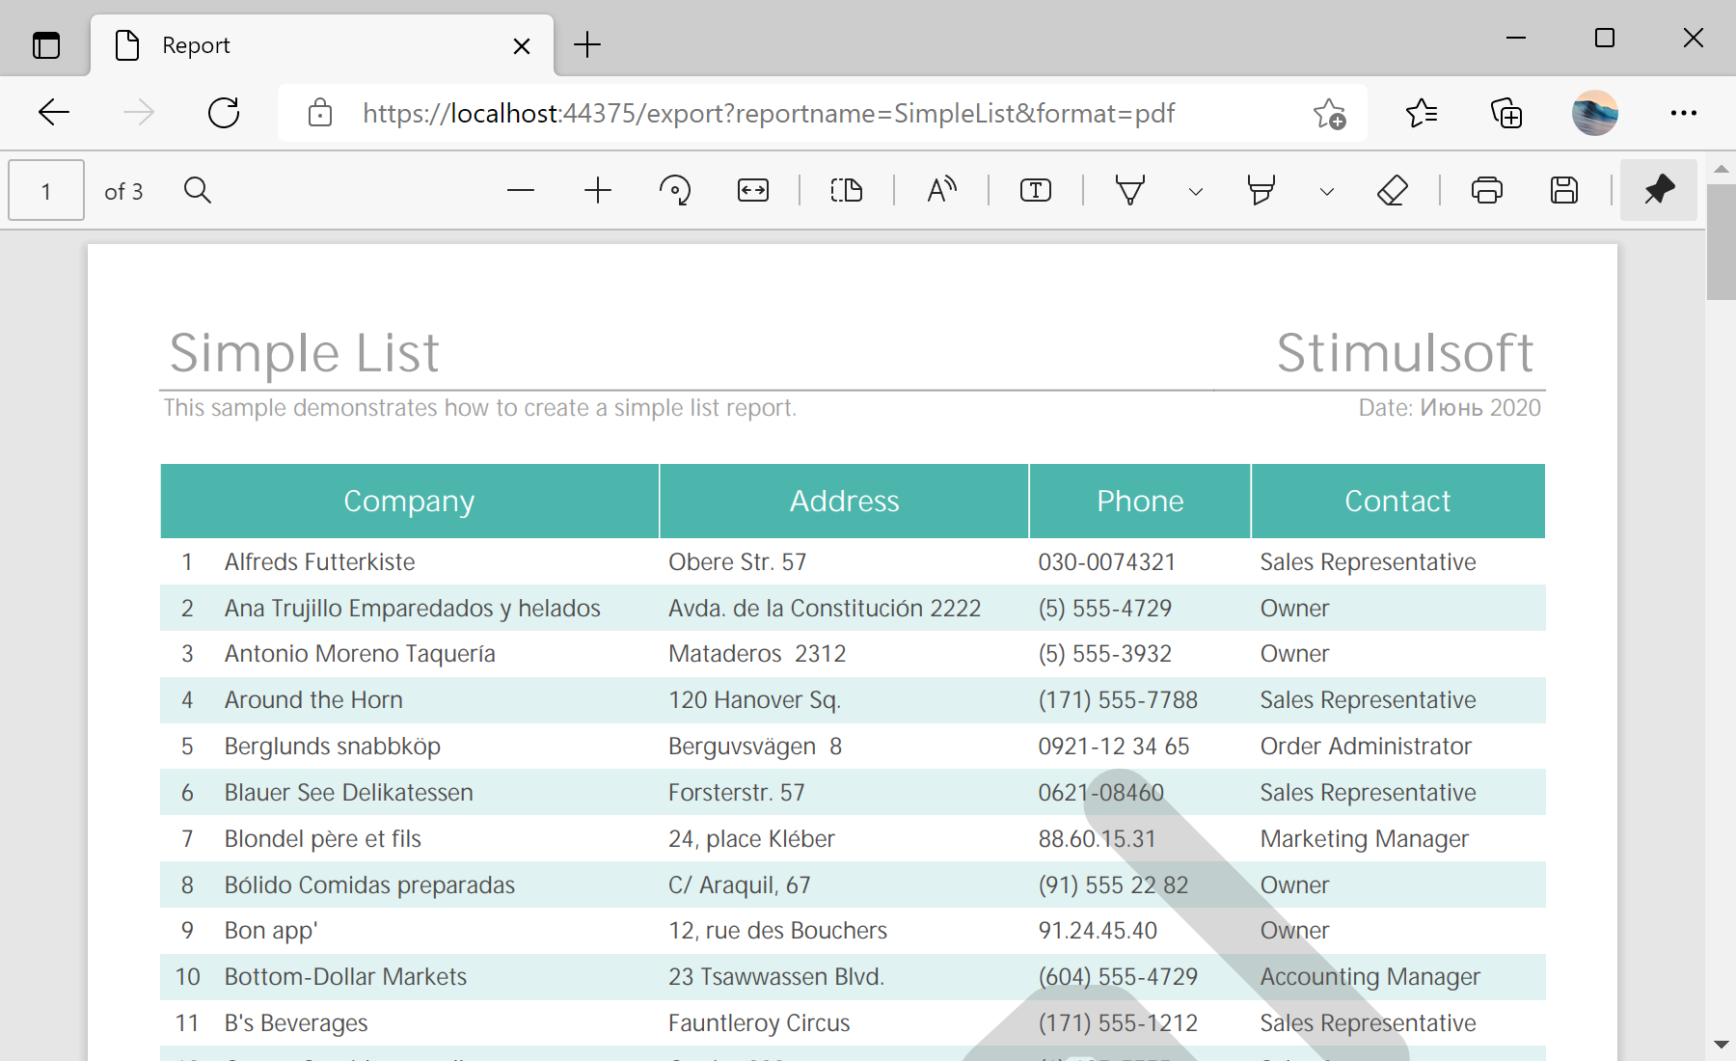Print the PDF report
This screenshot has height=1061, width=1736.
(x=1486, y=190)
